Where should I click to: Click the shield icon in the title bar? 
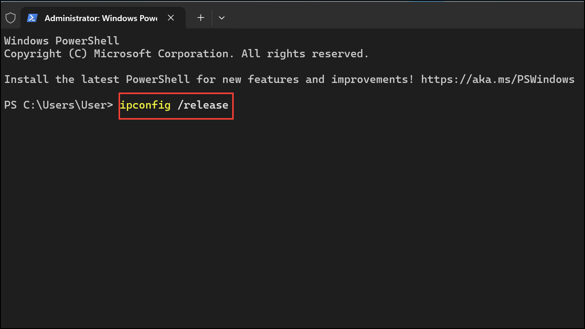[10, 18]
